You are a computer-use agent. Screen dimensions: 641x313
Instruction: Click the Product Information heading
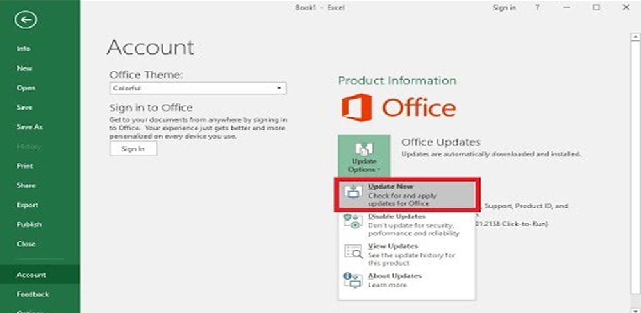(x=397, y=81)
